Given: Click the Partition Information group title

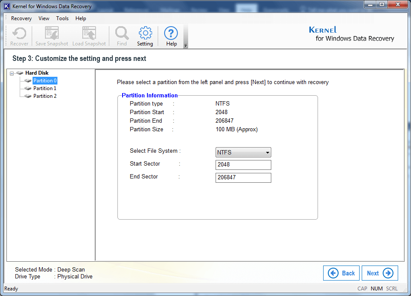Looking at the screenshot, I should [150, 96].
